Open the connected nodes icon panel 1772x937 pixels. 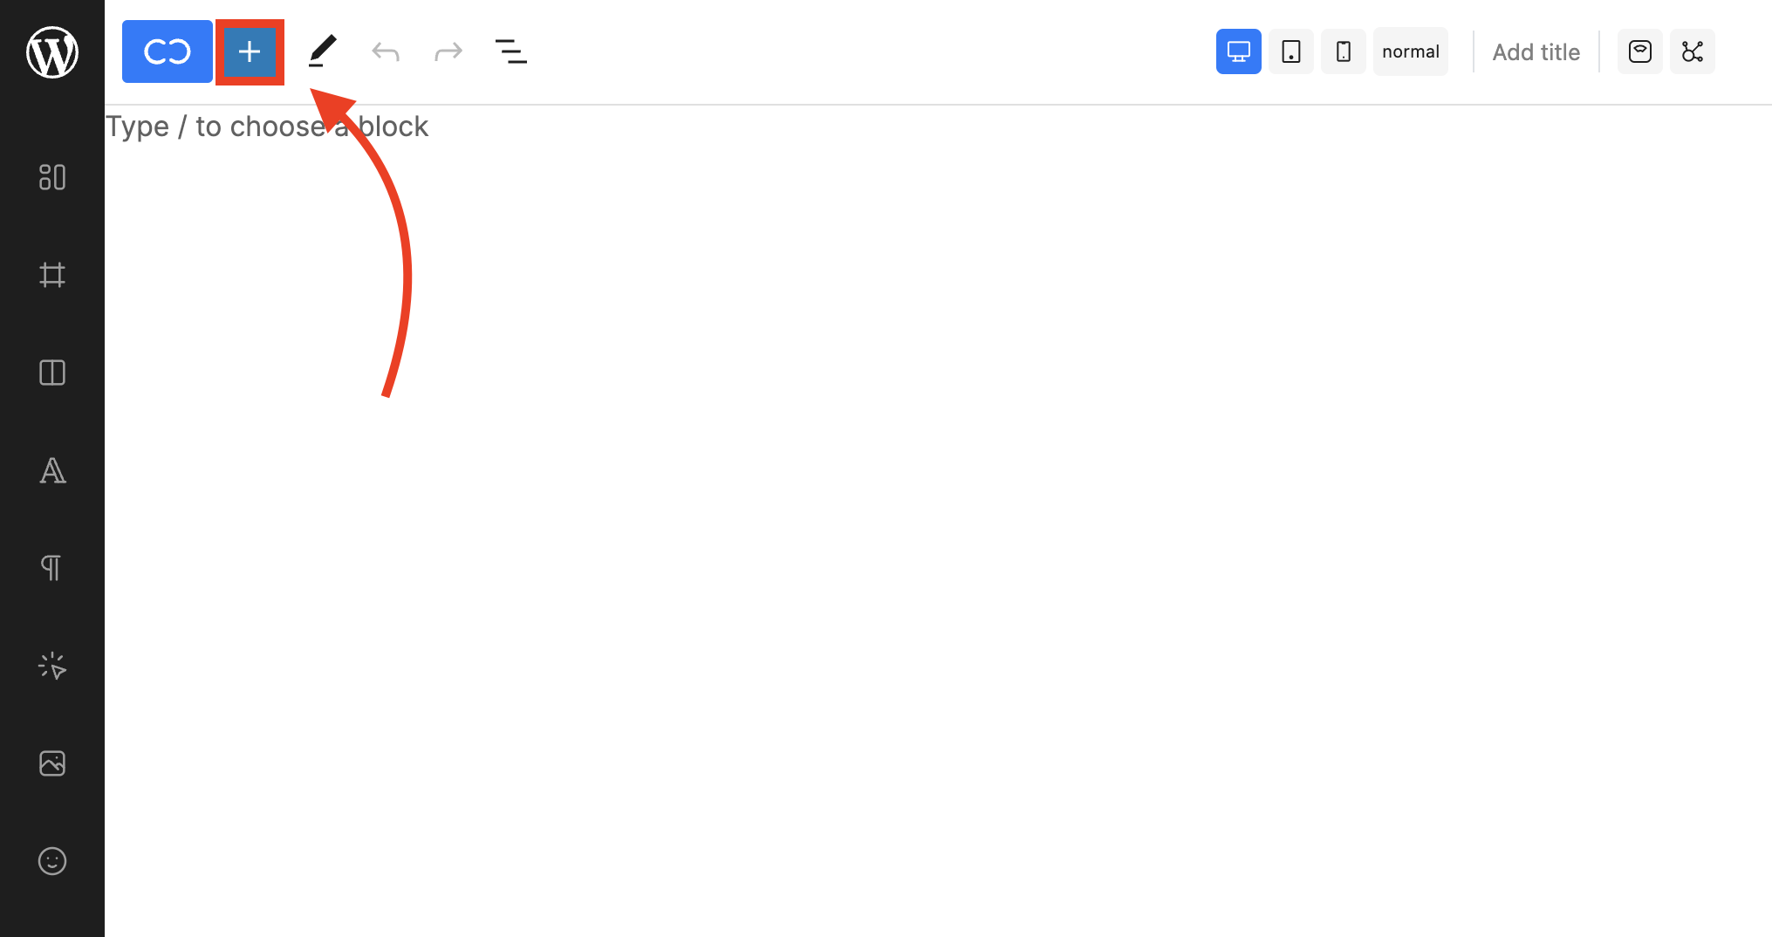[1693, 51]
